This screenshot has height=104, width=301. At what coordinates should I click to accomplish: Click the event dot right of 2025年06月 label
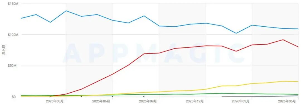112,97
